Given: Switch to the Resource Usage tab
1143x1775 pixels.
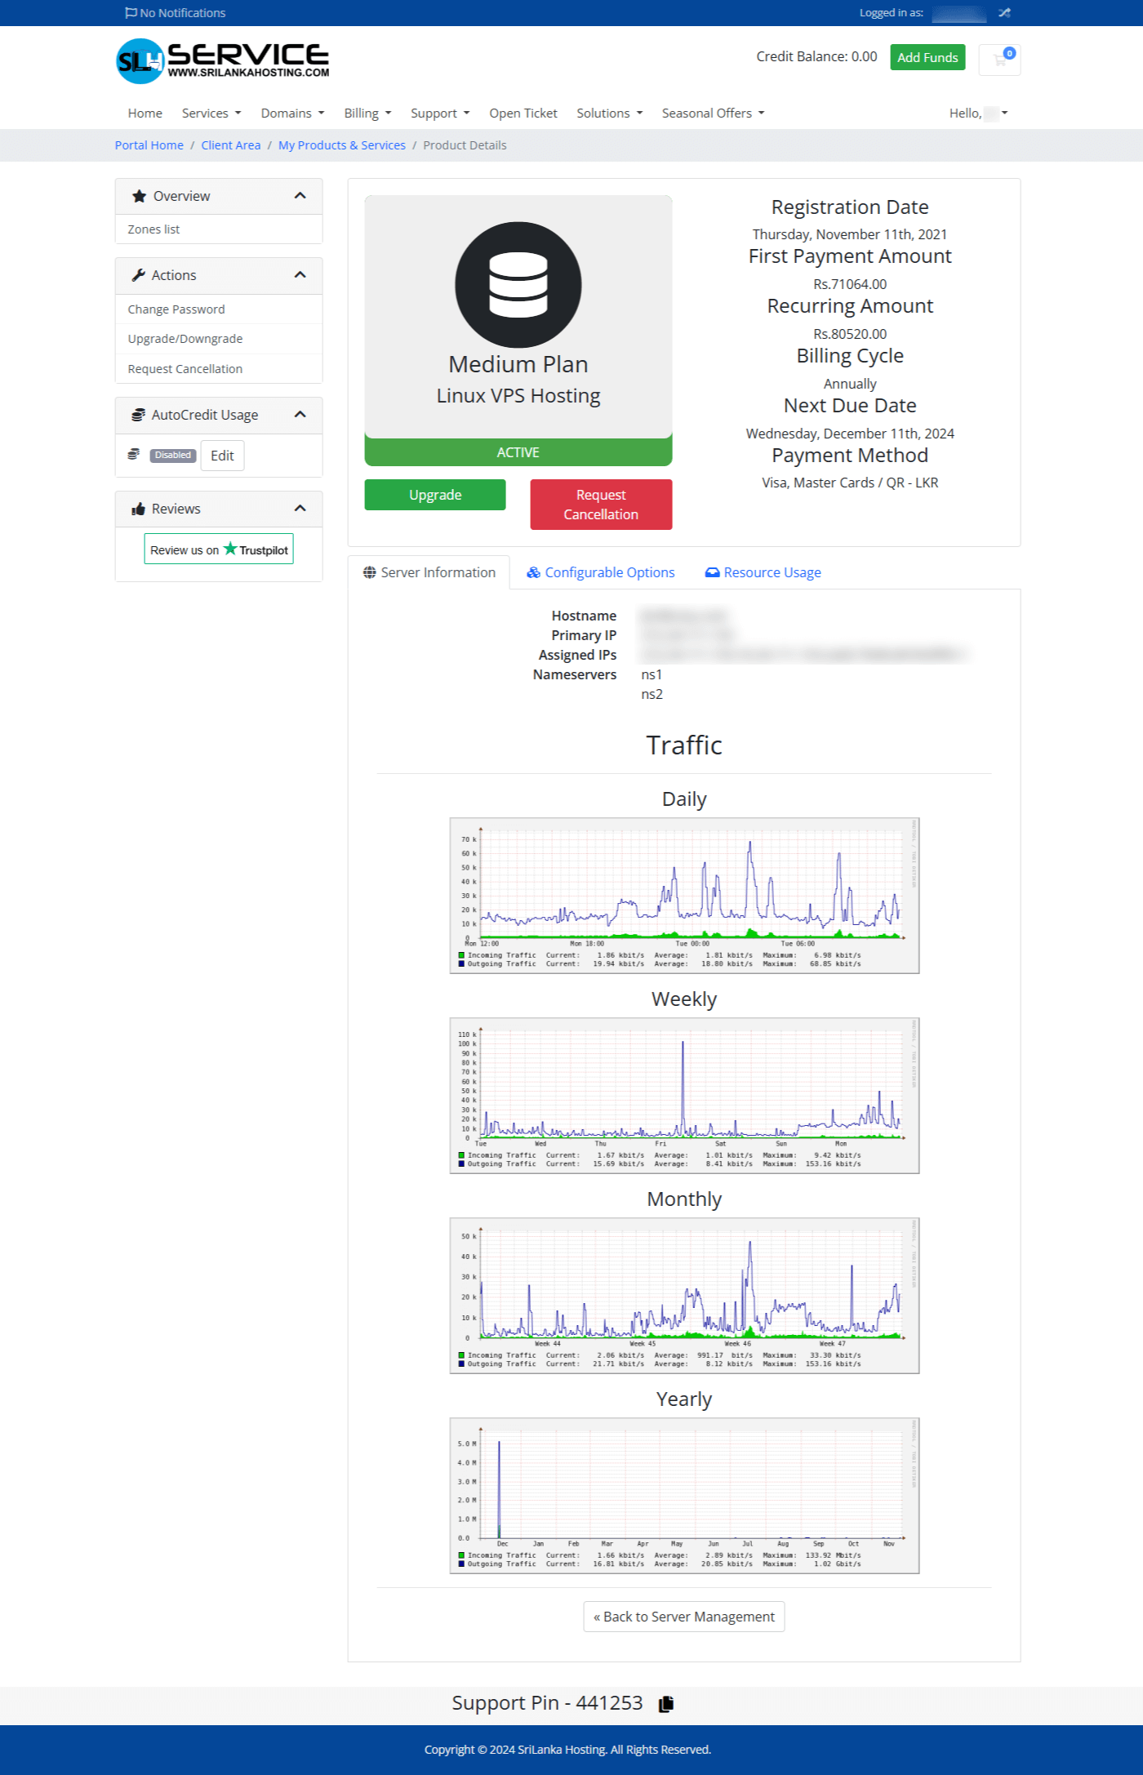Looking at the screenshot, I should (x=763, y=572).
